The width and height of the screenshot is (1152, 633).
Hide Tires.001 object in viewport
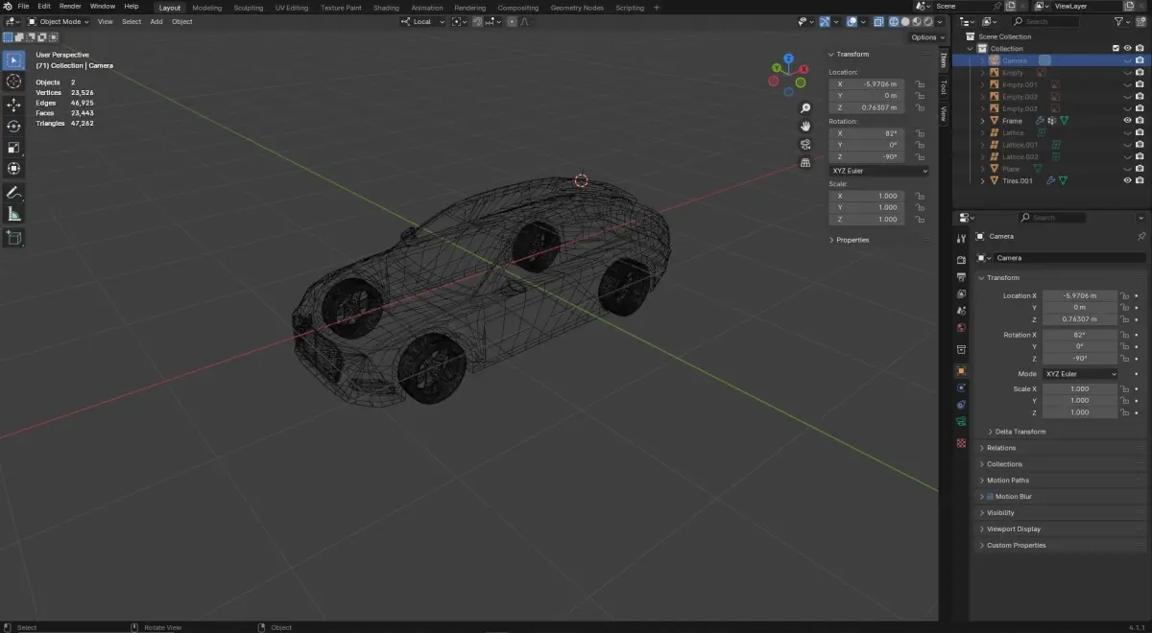pyautogui.click(x=1128, y=180)
